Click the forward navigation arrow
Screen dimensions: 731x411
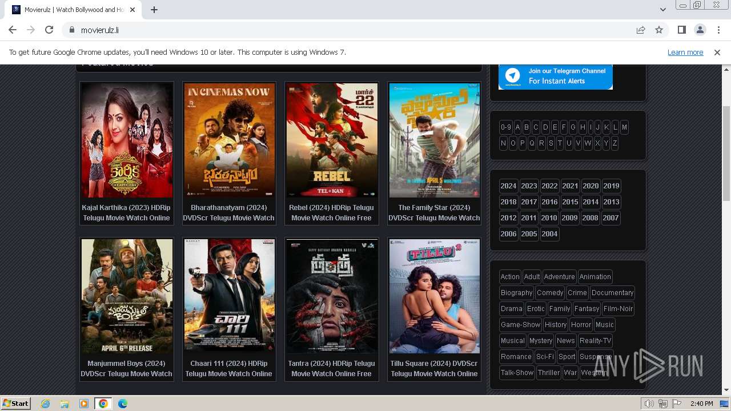tap(31, 30)
